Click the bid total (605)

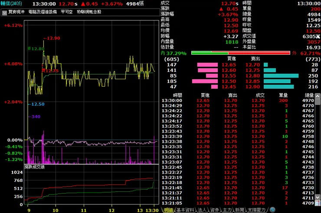click(x=171, y=59)
